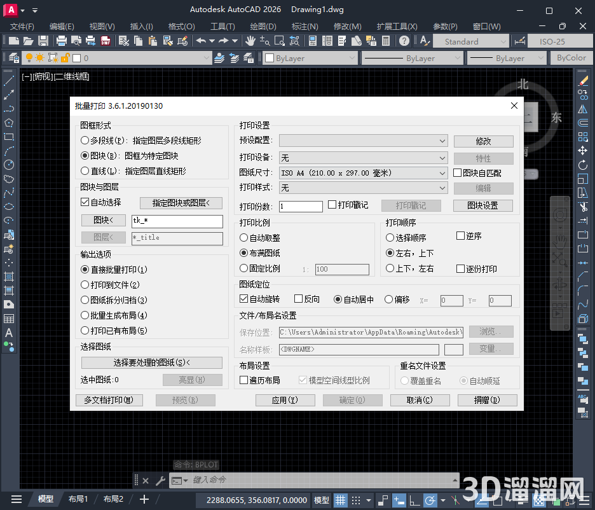Switch to the 布局1 tab
This screenshot has height=510, width=595.
tap(78, 499)
